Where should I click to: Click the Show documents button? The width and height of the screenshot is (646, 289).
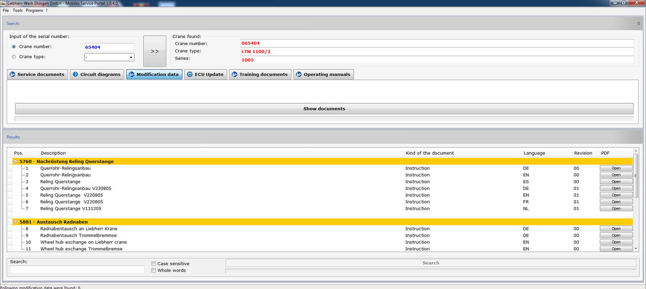(324, 109)
